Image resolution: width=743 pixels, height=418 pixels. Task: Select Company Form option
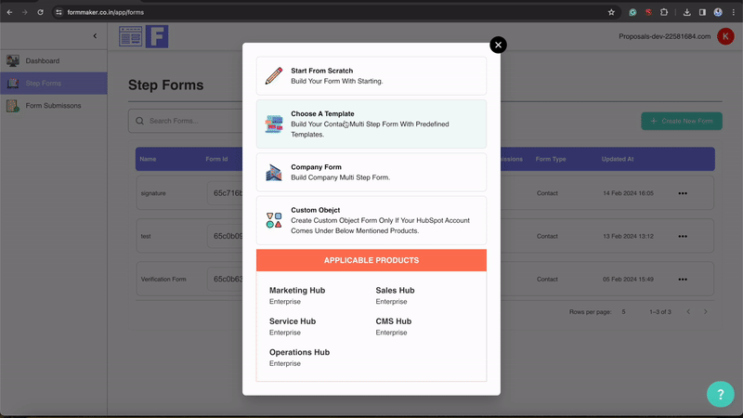[371, 172]
